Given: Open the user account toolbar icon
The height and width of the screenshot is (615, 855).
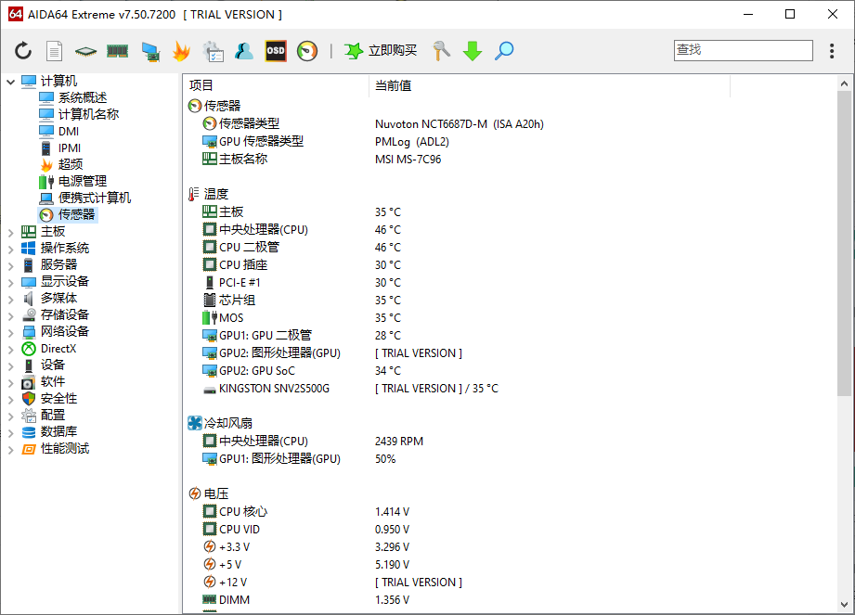Looking at the screenshot, I should point(244,51).
